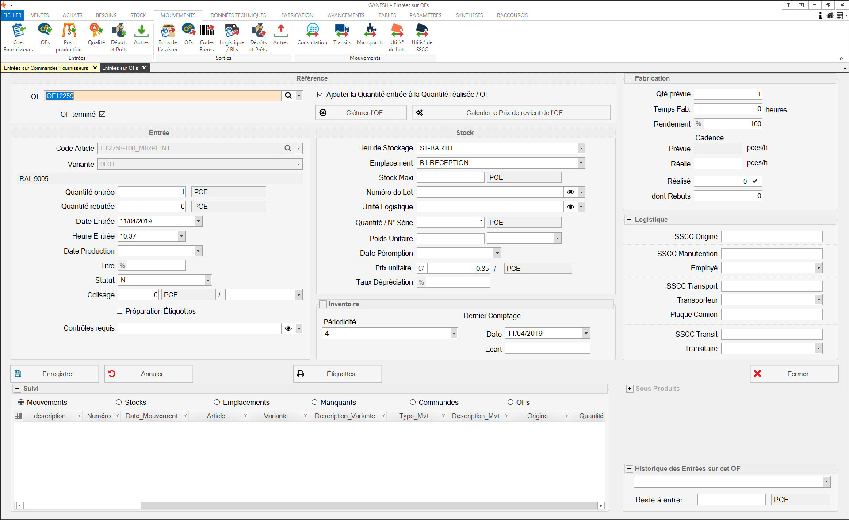Click Enregistrer button
Screen dimensions: 849x520
coord(55,374)
